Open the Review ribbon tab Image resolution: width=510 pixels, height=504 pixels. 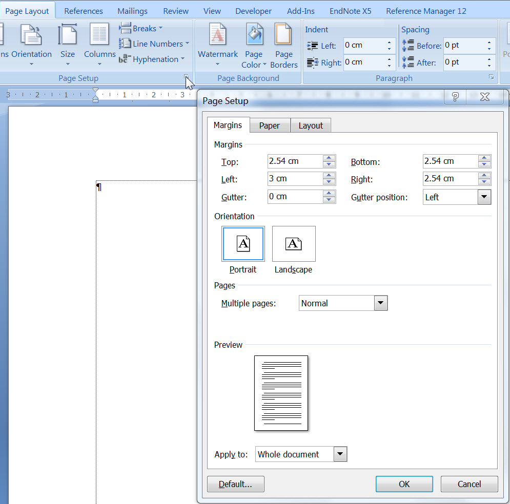pyautogui.click(x=175, y=10)
